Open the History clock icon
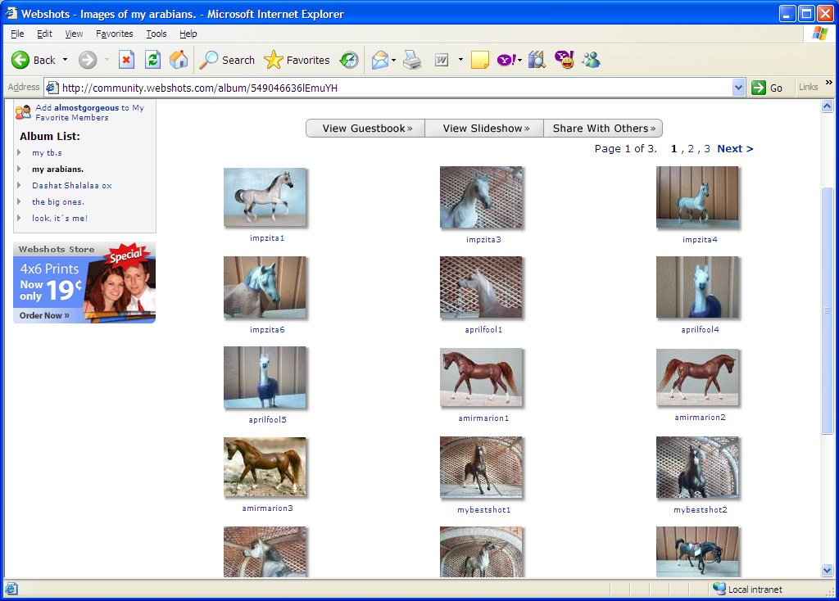The height and width of the screenshot is (601, 839). point(349,60)
